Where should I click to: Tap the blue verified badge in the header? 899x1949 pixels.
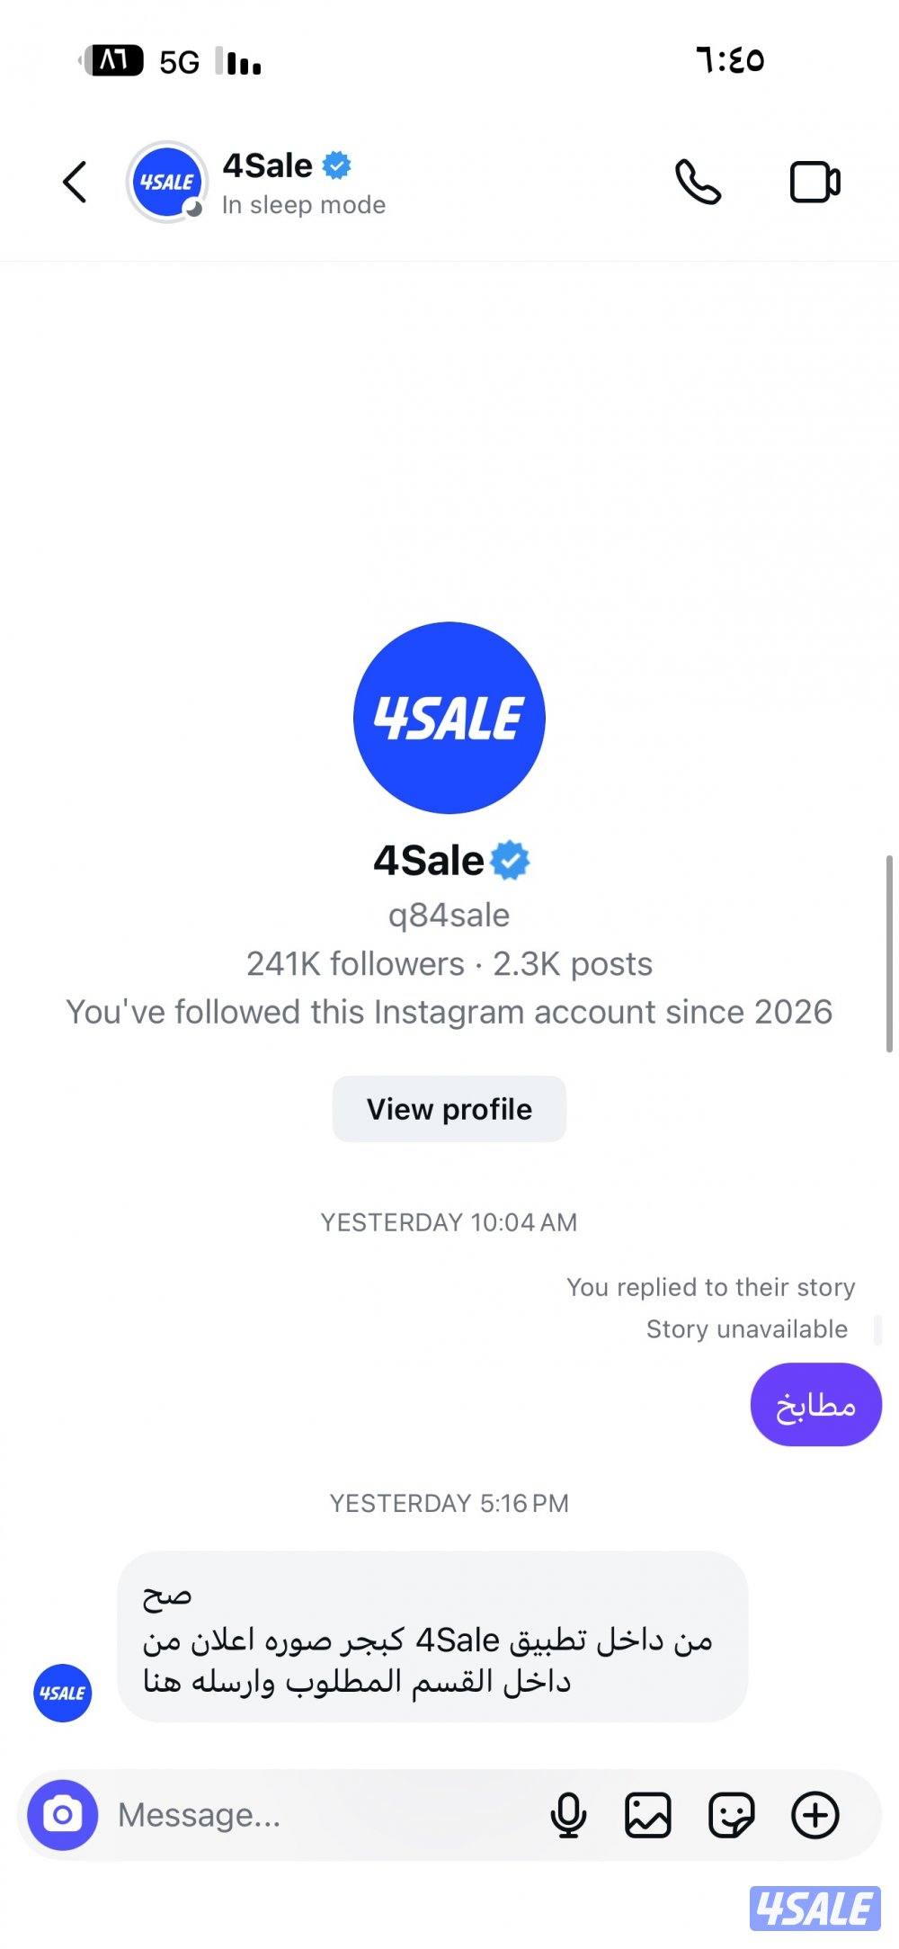(x=337, y=165)
